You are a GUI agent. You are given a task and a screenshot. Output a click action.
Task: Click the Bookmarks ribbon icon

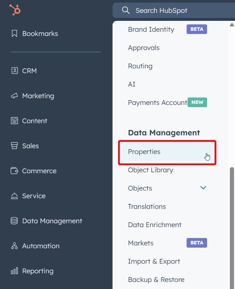[14, 34]
